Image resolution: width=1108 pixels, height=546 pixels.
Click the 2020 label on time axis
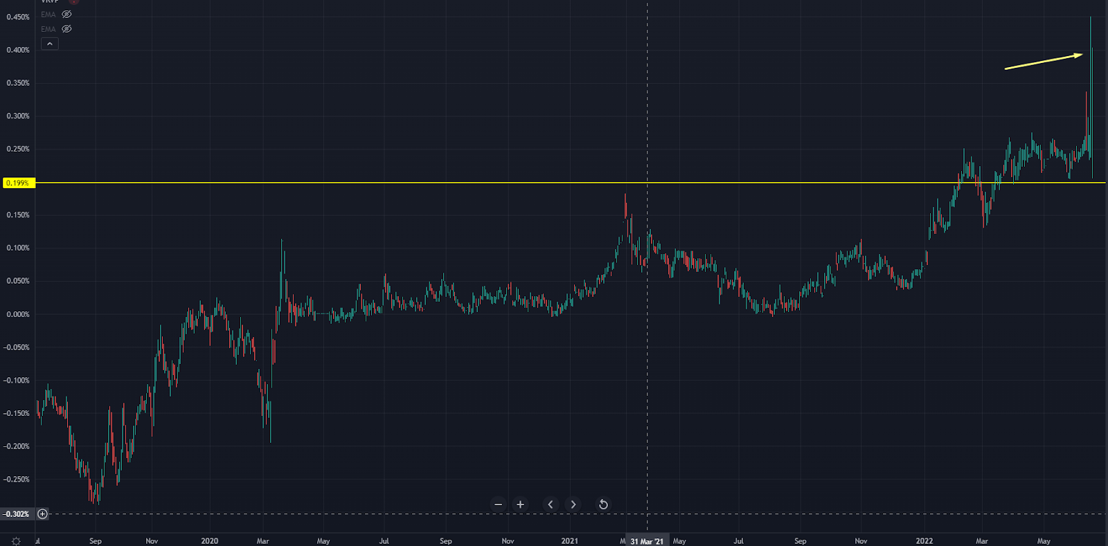pos(209,541)
